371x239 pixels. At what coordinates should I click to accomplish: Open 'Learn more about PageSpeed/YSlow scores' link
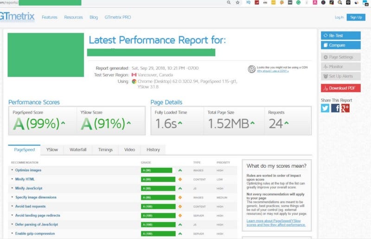tap(276, 223)
